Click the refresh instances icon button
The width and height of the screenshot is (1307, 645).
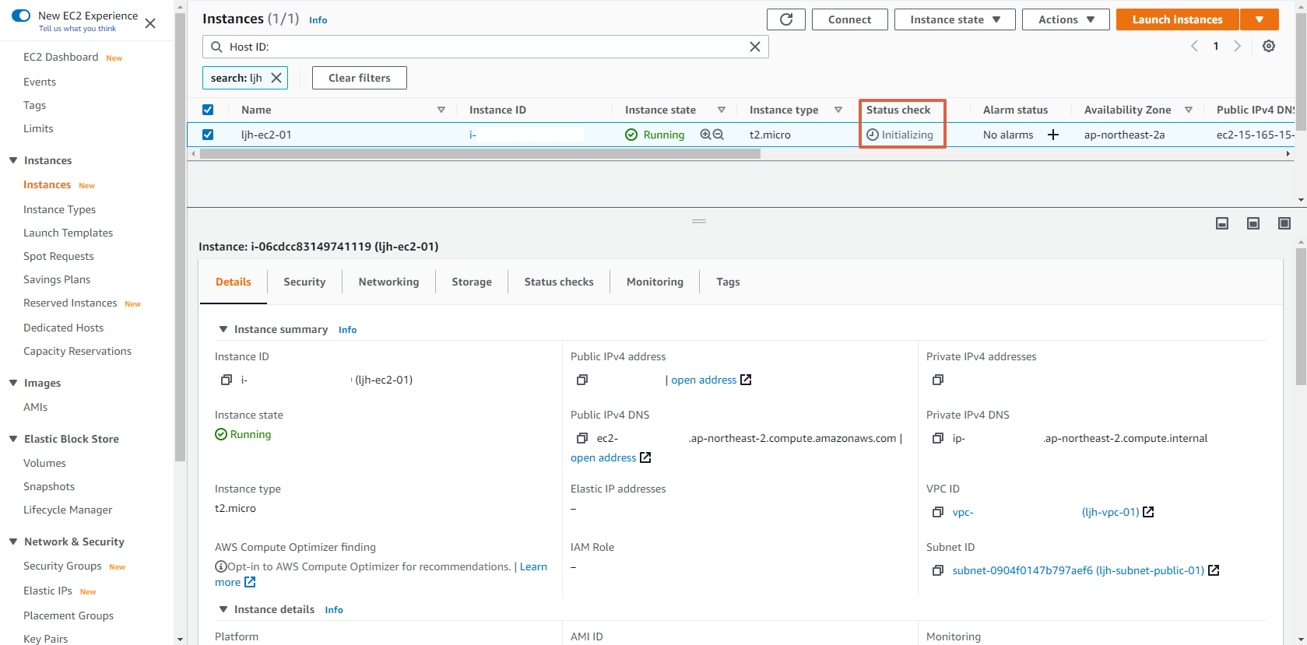click(786, 19)
